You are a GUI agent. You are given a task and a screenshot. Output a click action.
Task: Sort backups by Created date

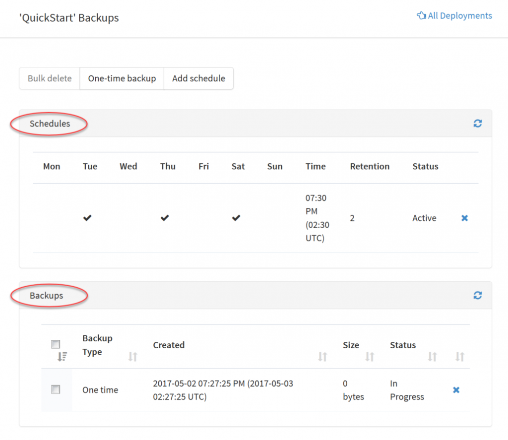point(322,356)
